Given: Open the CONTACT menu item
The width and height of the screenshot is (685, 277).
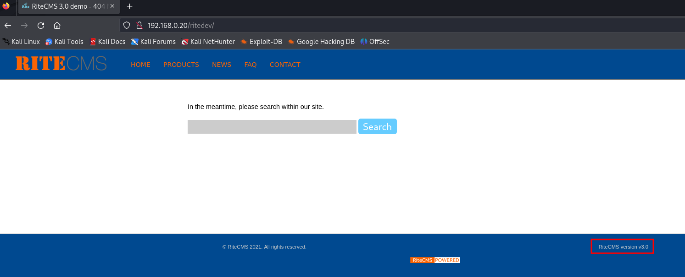Looking at the screenshot, I should [285, 65].
